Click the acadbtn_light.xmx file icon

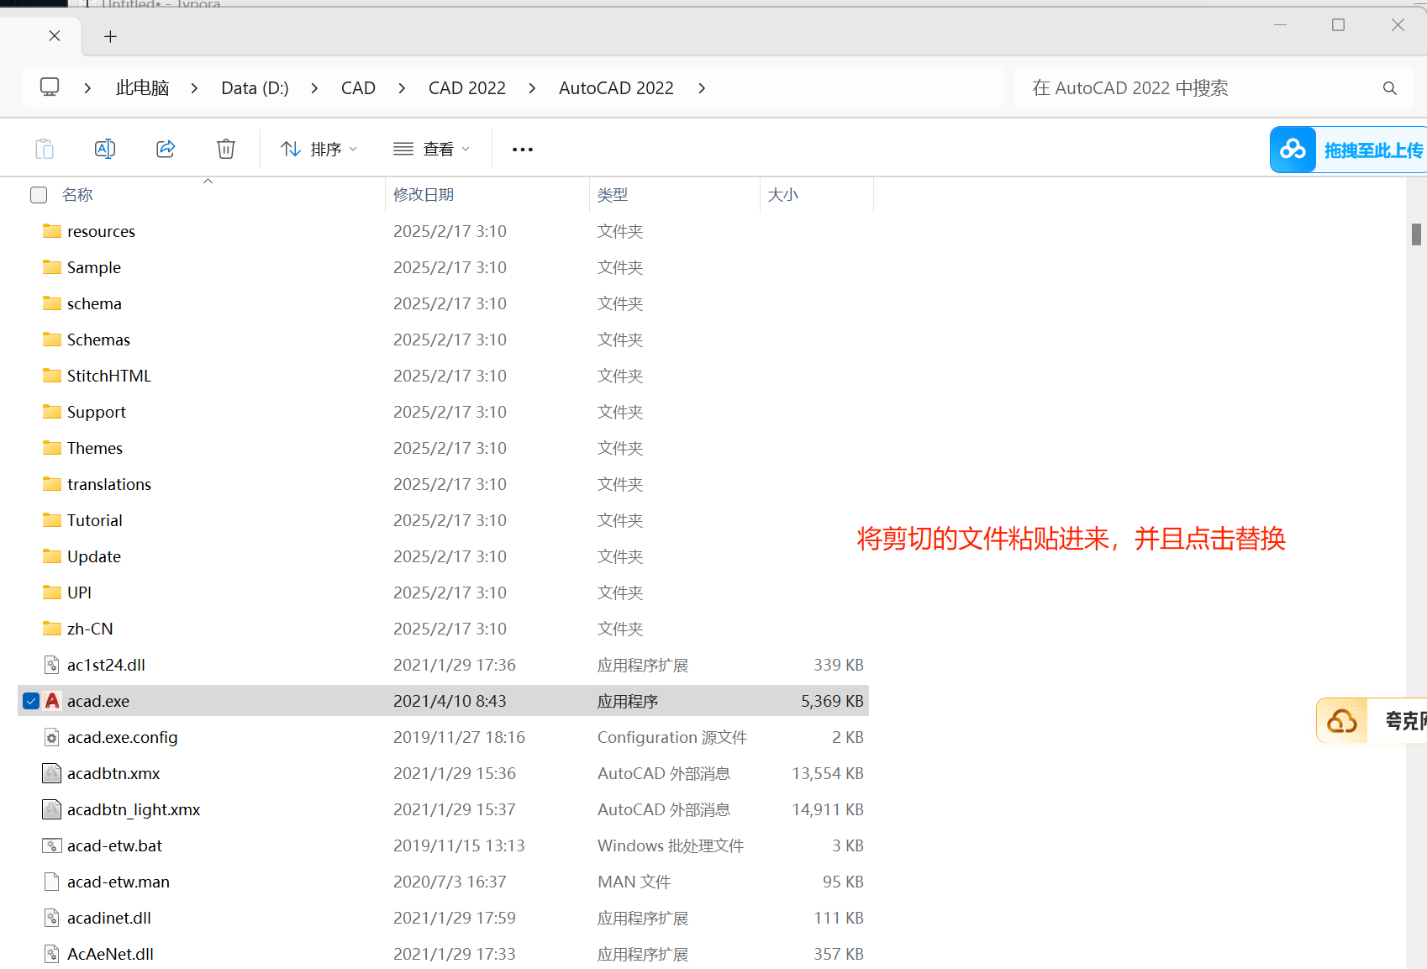(x=52, y=809)
